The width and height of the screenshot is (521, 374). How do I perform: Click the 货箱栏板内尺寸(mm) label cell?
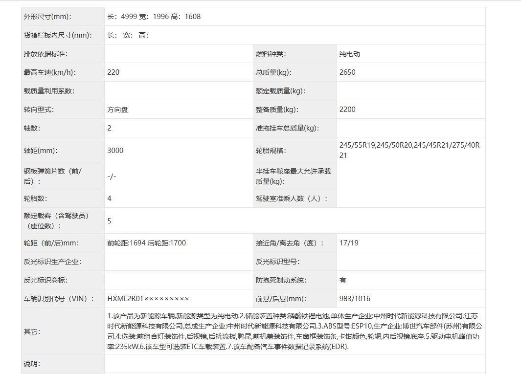click(x=63, y=35)
